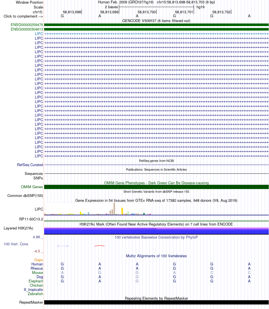Click 'RefSeq genes from NCBI' track title
This screenshot has width=269, height=309.
156,161
